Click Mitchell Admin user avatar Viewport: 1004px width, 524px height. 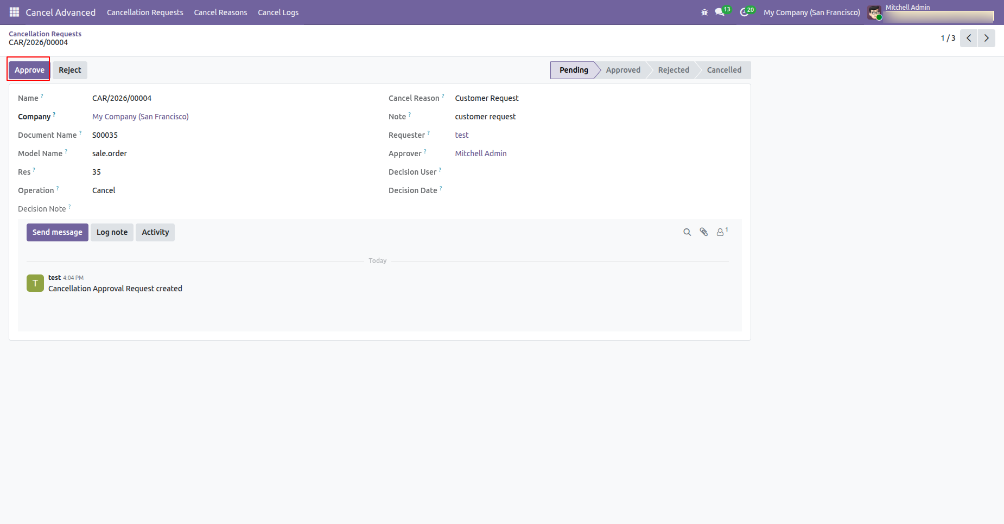(874, 12)
